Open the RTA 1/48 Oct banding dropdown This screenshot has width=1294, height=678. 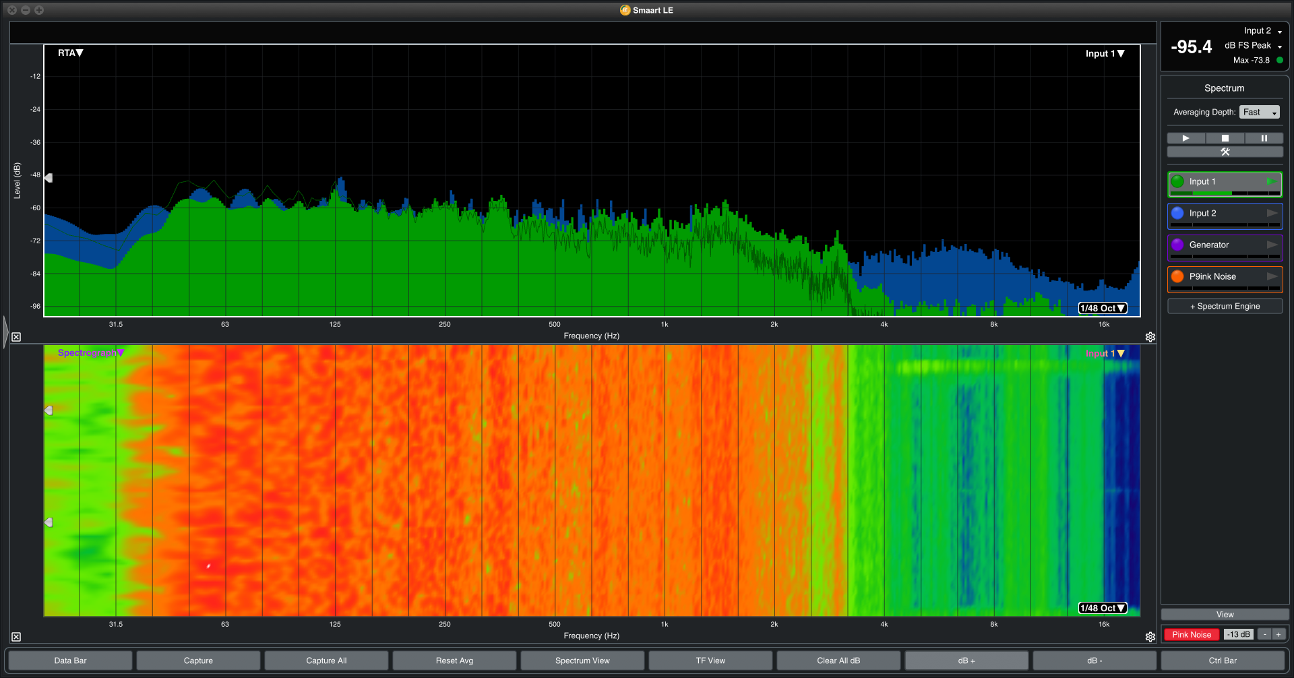(1103, 308)
